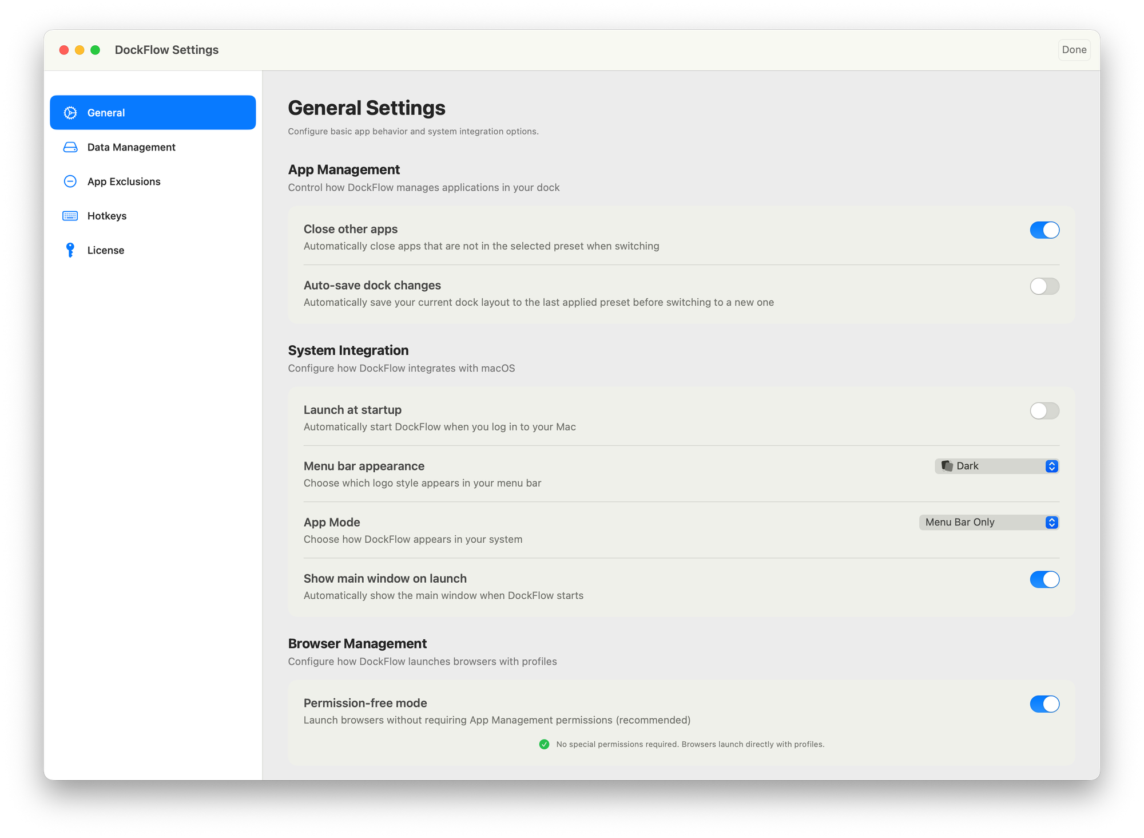Select the App Exclusions sidebar entry
1144x838 pixels.
point(124,181)
